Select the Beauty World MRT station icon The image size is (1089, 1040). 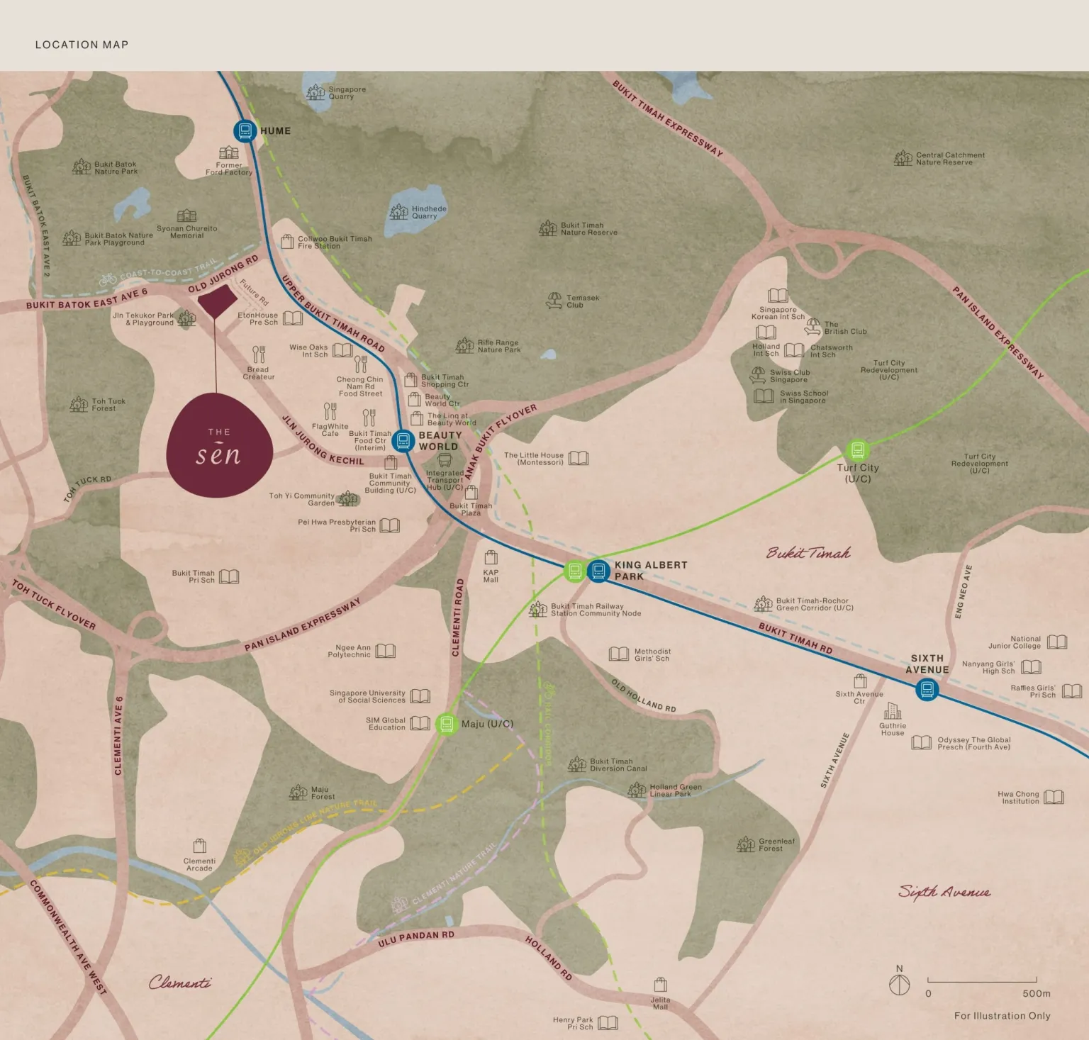403,441
